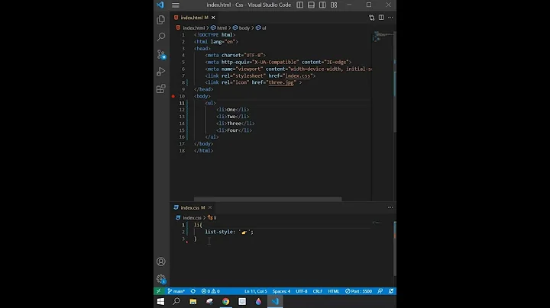Click the Synchronize Changes status icon

(x=193, y=291)
